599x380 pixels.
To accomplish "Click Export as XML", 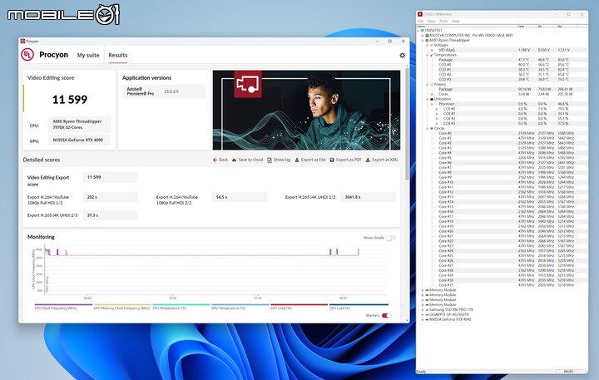I will (x=382, y=160).
